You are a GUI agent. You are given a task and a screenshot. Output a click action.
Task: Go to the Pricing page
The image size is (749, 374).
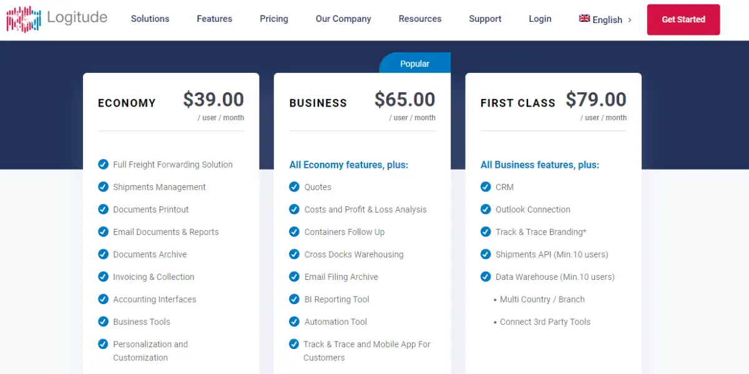pyautogui.click(x=274, y=19)
